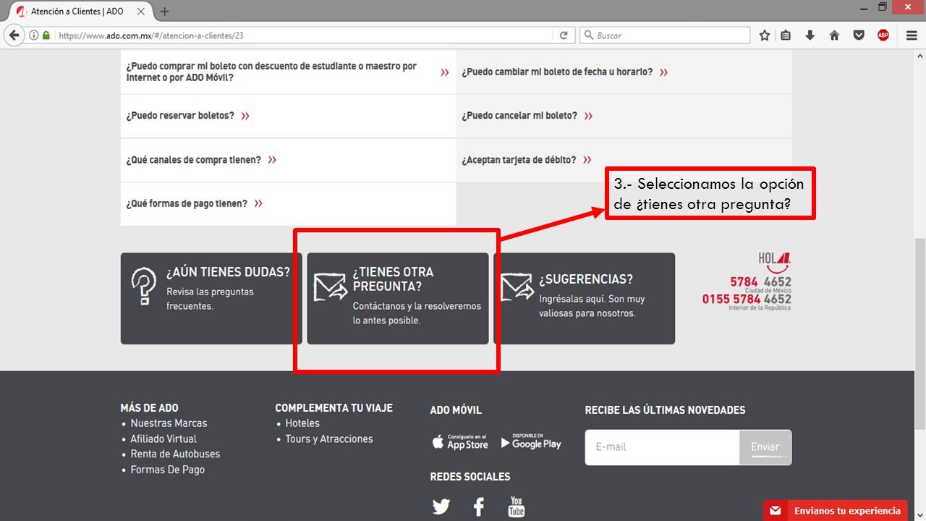Click the Enviar newsletter button
This screenshot has height=521, width=926.
click(765, 447)
